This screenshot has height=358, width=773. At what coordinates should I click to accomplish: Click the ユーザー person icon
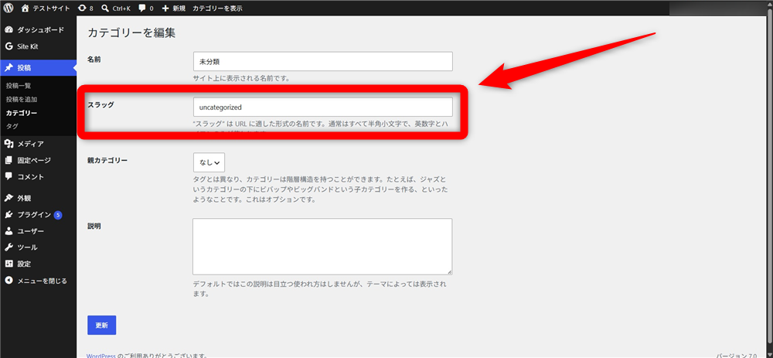[9, 230]
